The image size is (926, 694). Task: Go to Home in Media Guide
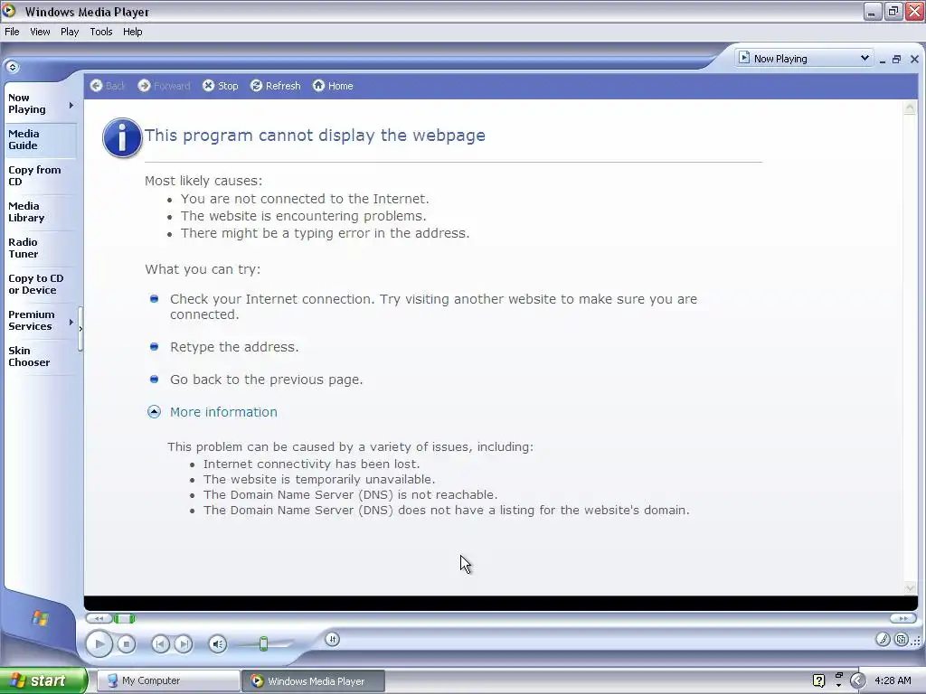click(x=333, y=86)
